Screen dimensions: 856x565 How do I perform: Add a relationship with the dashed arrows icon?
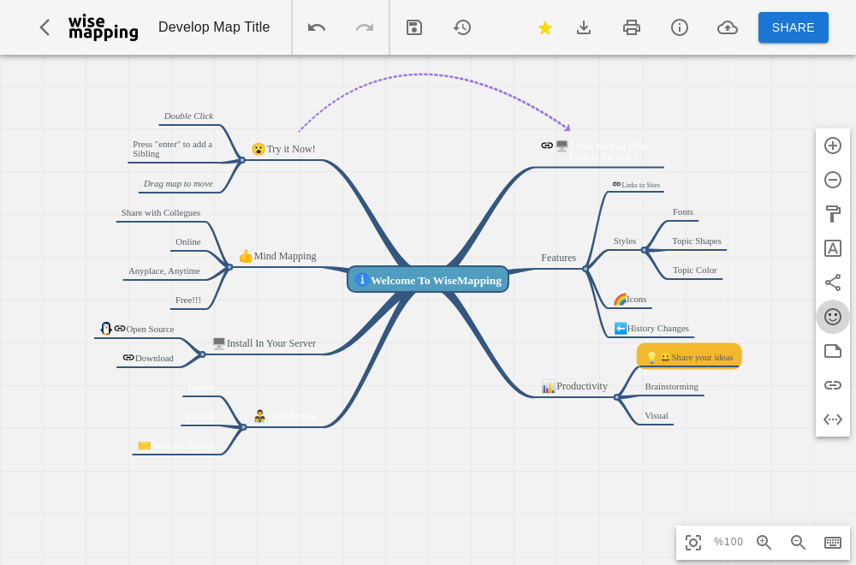tap(833, 419)
